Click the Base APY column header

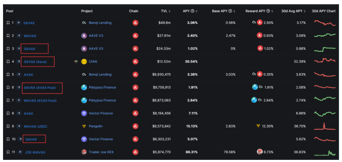pyautogui.click(x=224, y=11)
